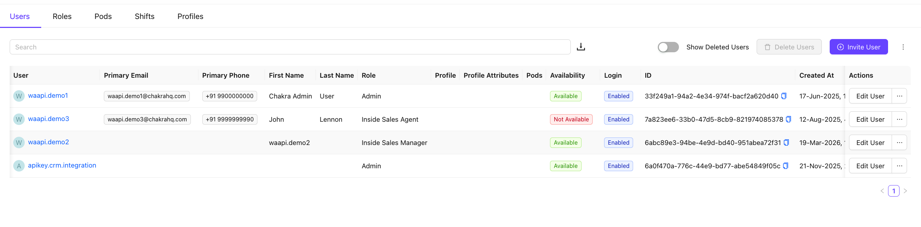This screenshot has height=227, width=921.
Task: Focus the Search input field
Action: pos(290,47)
